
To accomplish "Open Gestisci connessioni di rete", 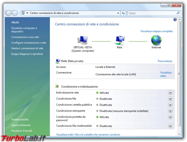I will (x=27, y=48).
